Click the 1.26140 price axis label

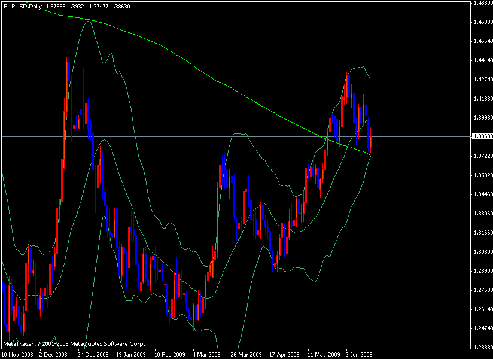tap(483, 309)
